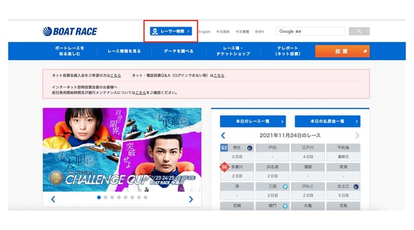Click night-race moon icon on 桐生
414x230 pixels.
point(250,148)
